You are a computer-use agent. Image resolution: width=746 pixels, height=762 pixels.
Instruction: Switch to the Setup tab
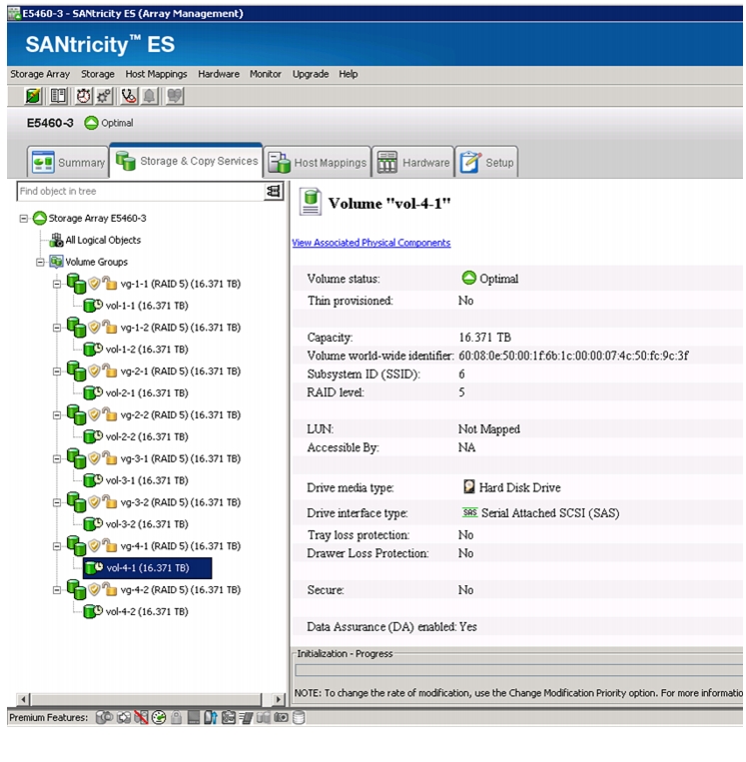click(x=487, y=162)
